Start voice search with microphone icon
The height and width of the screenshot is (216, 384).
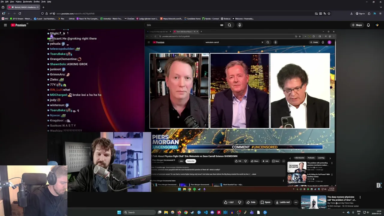tap(239, 25)
